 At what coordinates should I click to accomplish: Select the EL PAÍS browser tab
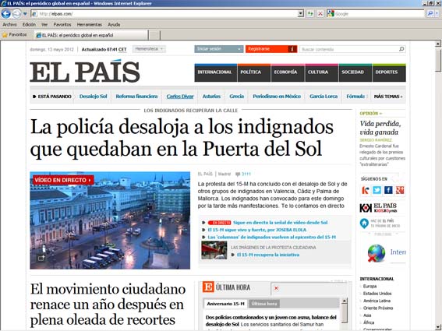point(90,35)
